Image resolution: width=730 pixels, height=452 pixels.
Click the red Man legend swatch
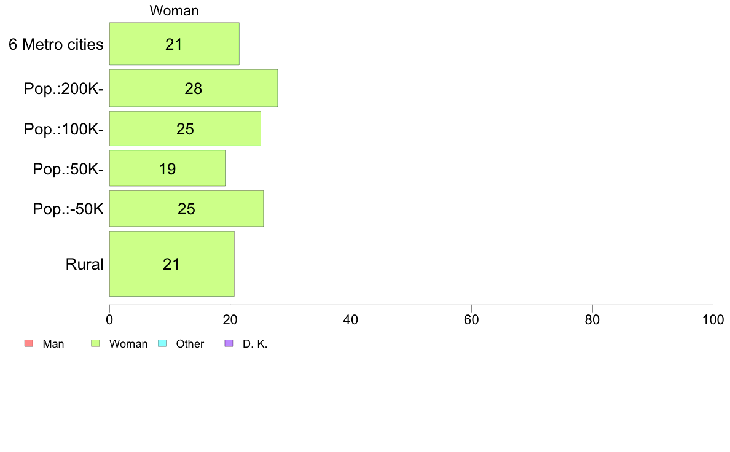(29, 343)
